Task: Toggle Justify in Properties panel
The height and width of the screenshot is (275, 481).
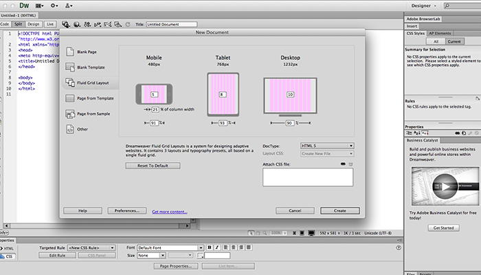Action: [249, 247]
